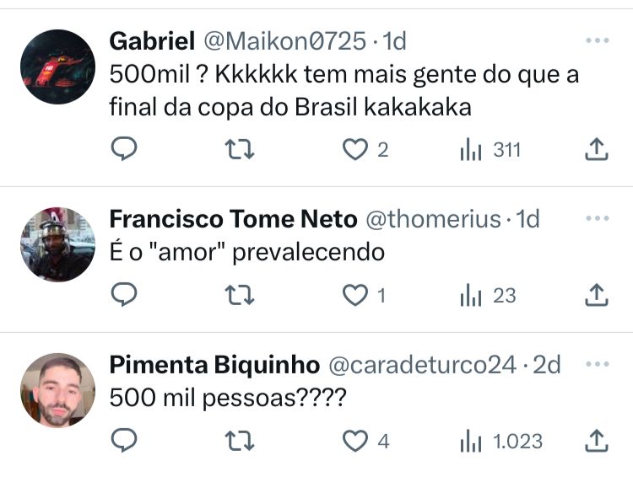The width and height of the screenshot is (633, 477).
Task: Reply to Gabriel's tweet
Action: pyautogui.click(x=124, y=150)
